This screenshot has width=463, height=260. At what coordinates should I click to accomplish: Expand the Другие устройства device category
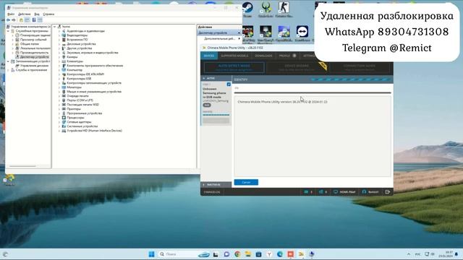tap(59, 48)
